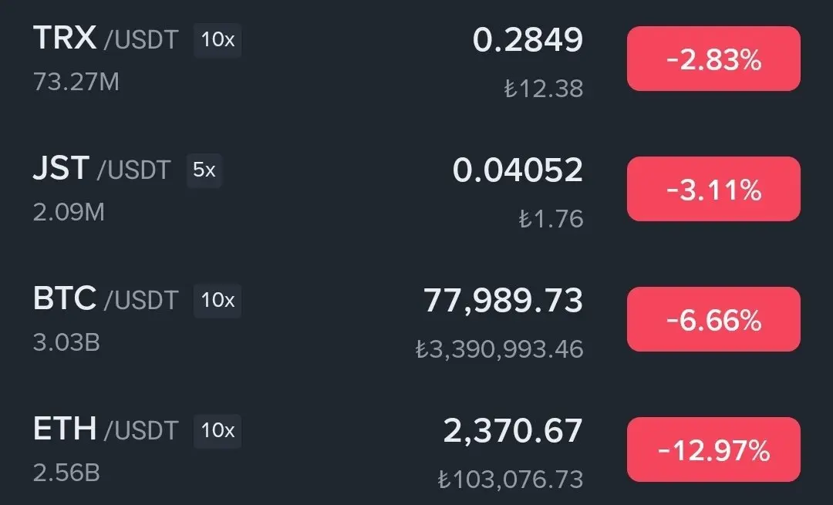
Task: Click the 10x leverage badge beside ETH
Action: point(218,431)
